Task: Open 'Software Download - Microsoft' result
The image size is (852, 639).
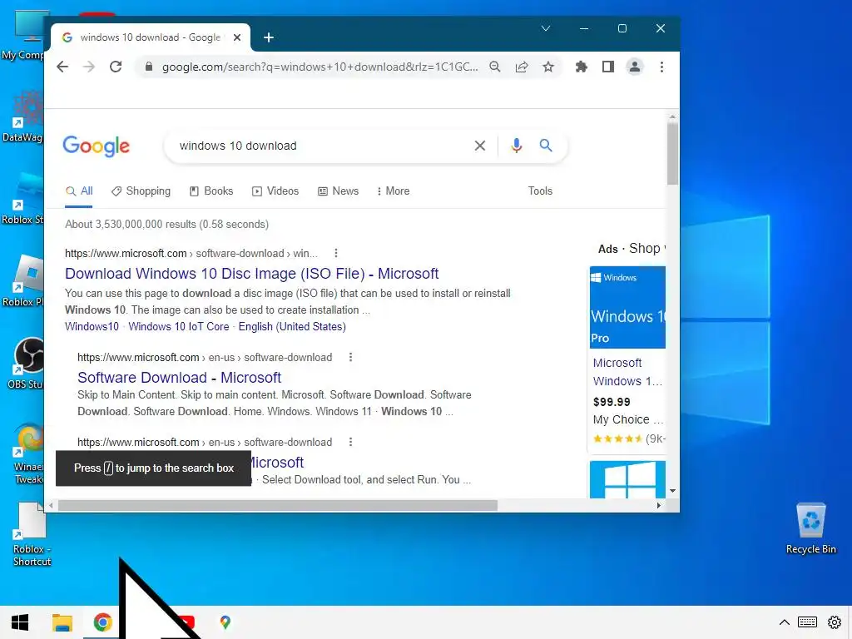Action: (x=180, y=378)
